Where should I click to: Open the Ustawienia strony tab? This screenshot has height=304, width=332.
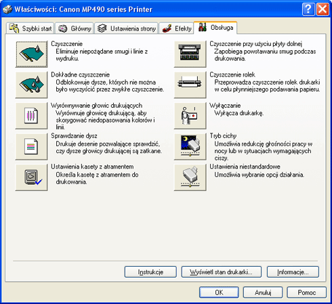[126, 28]
